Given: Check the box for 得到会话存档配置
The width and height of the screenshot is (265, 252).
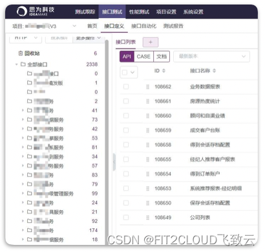Looking at the screenshot, I should click(x=126, y=145).
